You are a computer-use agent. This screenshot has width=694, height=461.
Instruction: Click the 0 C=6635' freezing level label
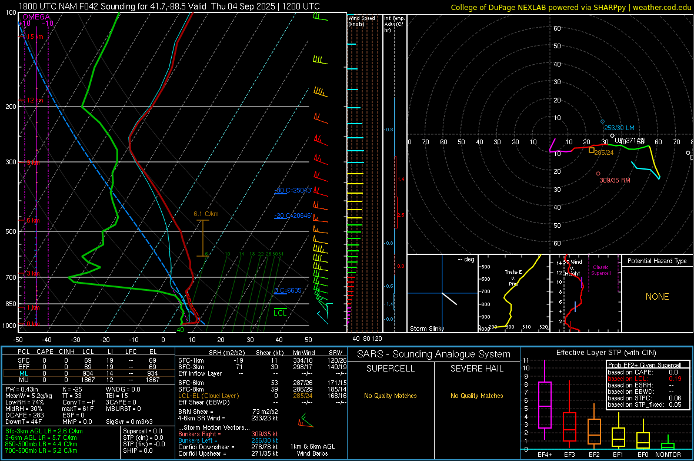pyautogui.click(x=288, y=291)
